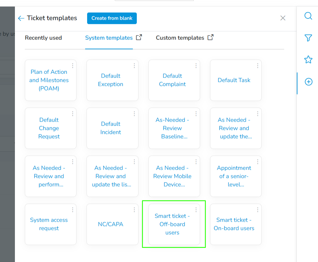Open options menu on the NC/CAPA template

[134, 210]
